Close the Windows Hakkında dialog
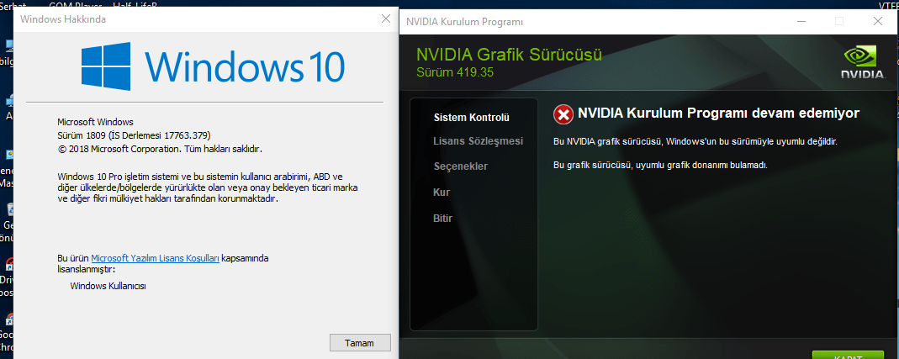This screenshot has width=899, height=359. pos(386,19)
